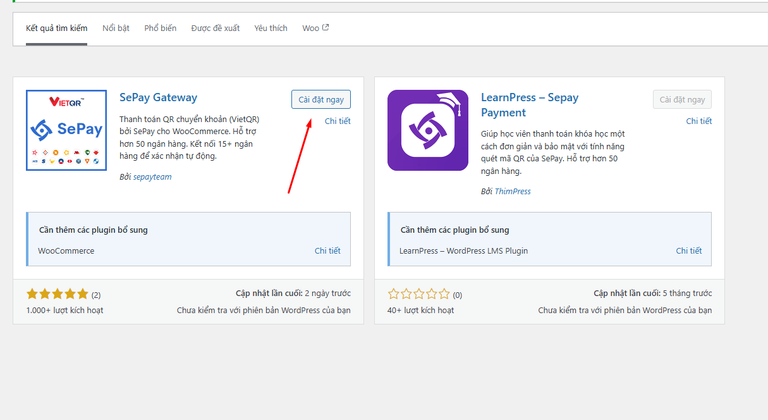Screen dimensions: 768x420
Task: Open SePay Gateway plugin title
Action: 158,97
